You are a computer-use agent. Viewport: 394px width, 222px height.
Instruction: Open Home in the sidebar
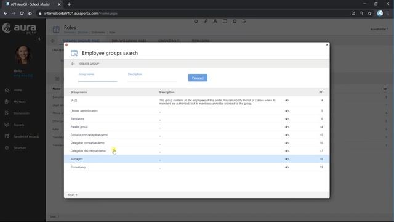[x=17, y=90]
